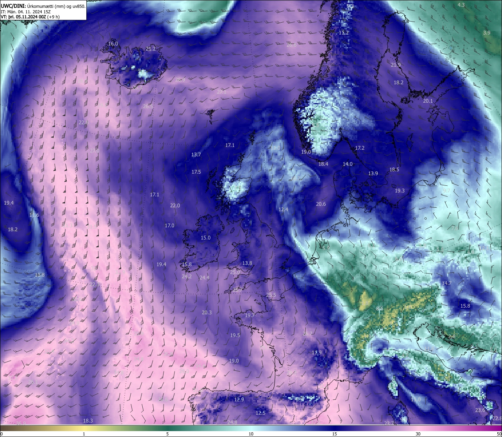Click the 12.9 value over northern Spain

tap(239, 399)
